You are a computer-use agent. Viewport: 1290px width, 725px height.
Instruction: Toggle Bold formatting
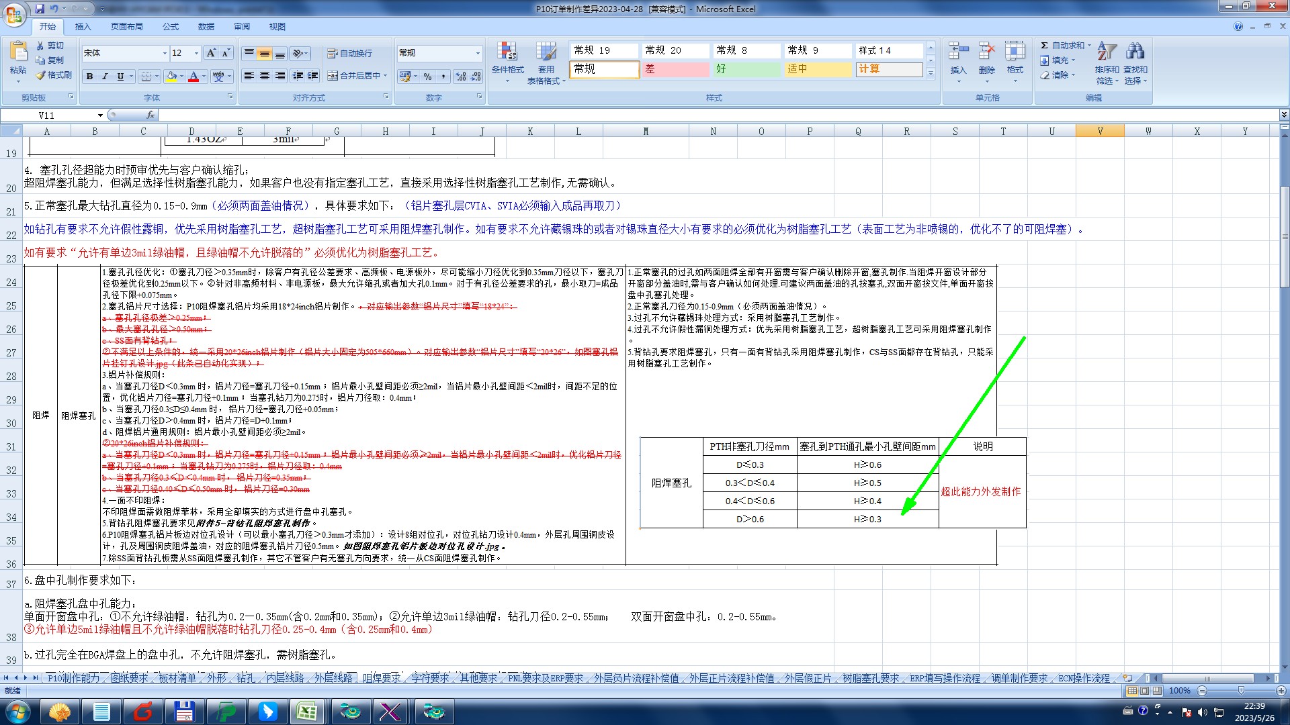point(89,77)
